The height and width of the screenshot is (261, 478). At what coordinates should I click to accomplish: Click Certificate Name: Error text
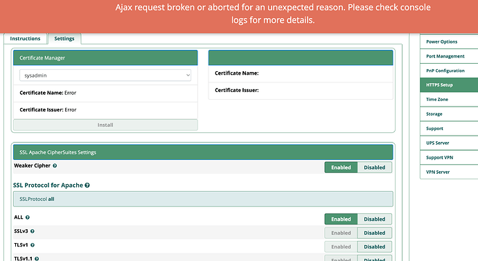(x=48, y=93)
